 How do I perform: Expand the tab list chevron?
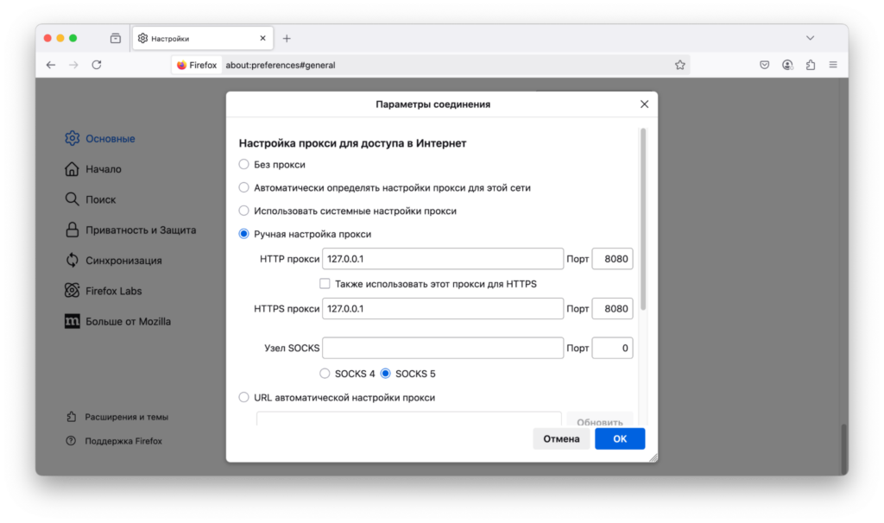pyautogui.click(x=810, y=38)
